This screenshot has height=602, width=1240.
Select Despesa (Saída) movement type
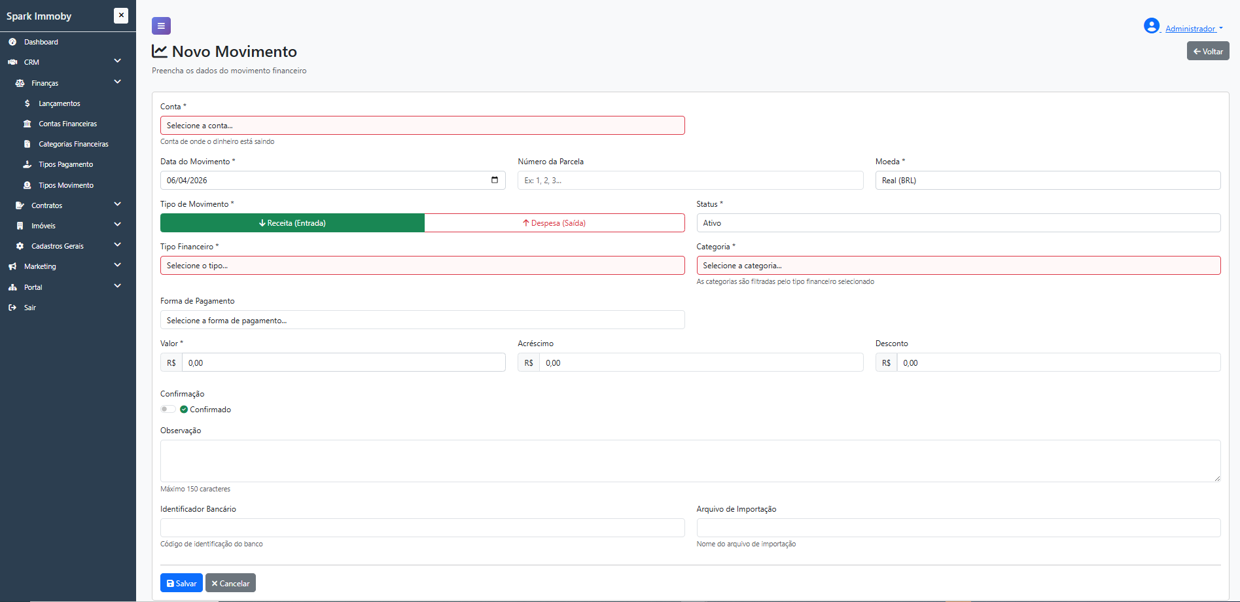point(554,223)
